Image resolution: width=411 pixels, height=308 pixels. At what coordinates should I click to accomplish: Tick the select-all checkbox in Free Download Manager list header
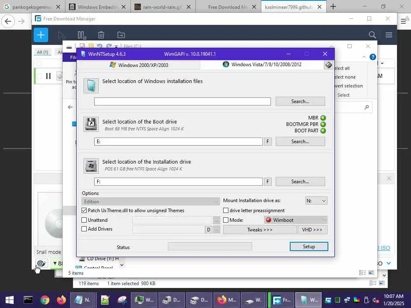click(39, 63)
